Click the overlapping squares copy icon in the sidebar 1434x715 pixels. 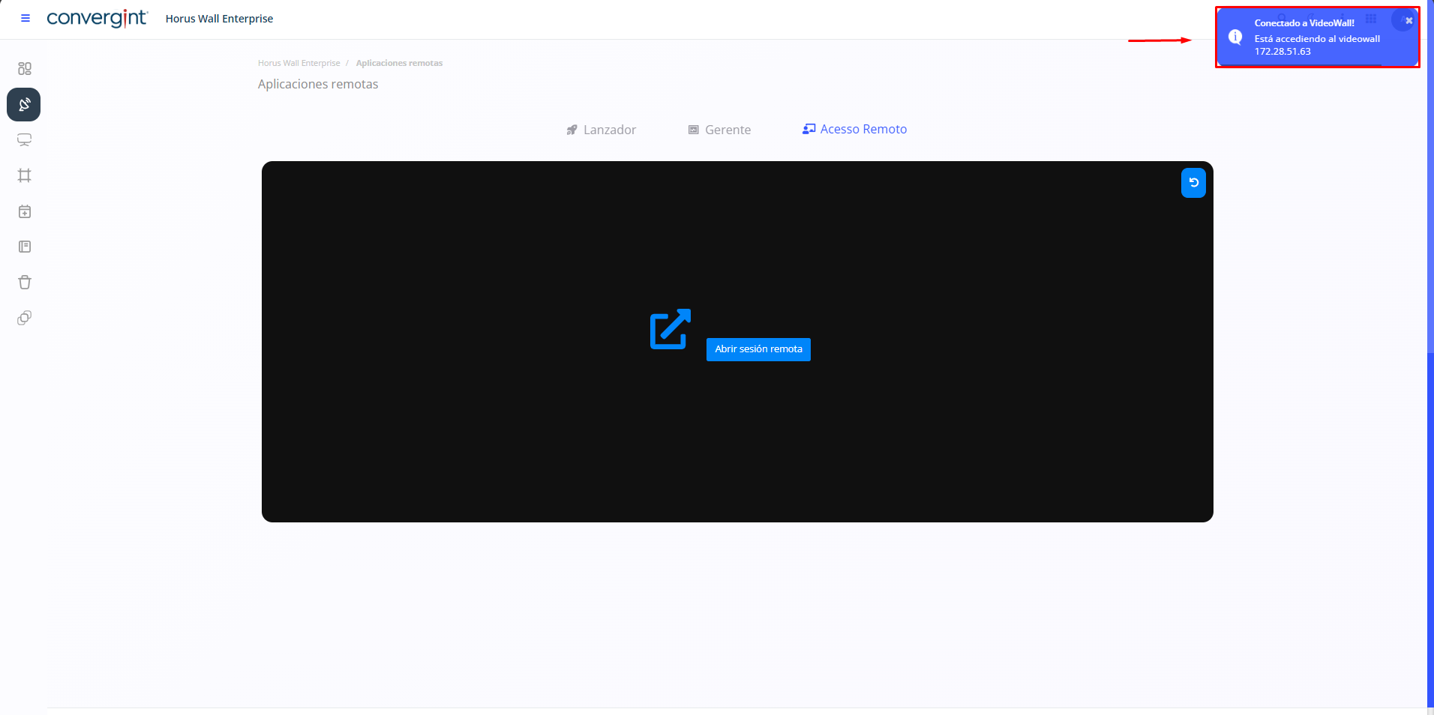(25, 318)
